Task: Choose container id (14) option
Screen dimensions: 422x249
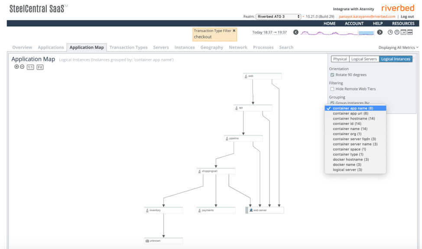Action: (355, 124)
